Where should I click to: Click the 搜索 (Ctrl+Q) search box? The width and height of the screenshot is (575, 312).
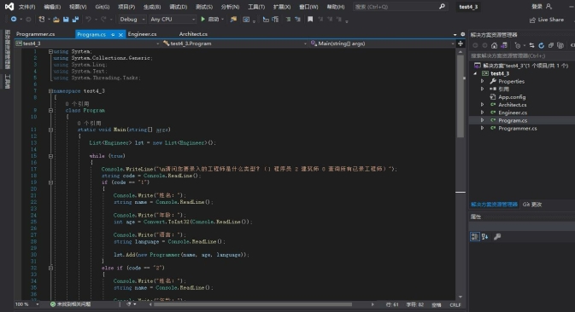pos(400,7)
